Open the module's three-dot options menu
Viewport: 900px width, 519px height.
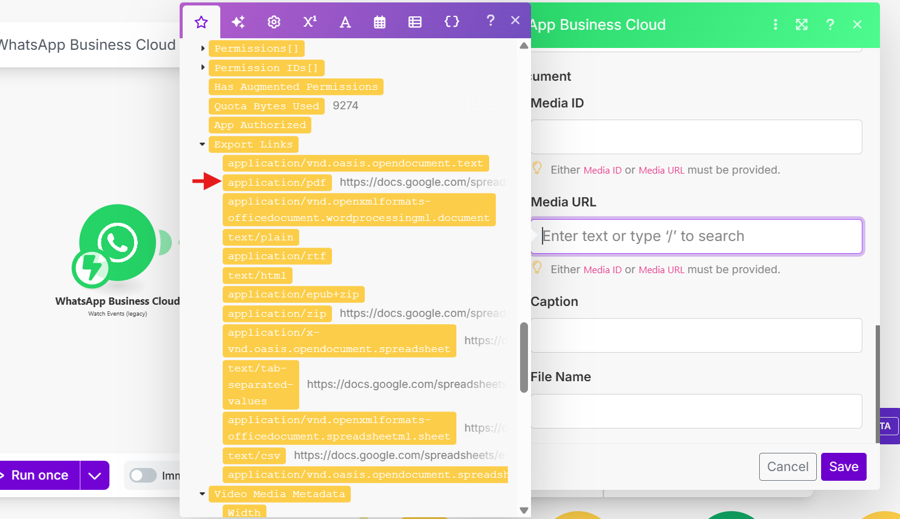click(775, 24)
